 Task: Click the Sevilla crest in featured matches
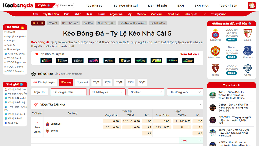coord(248,33)
